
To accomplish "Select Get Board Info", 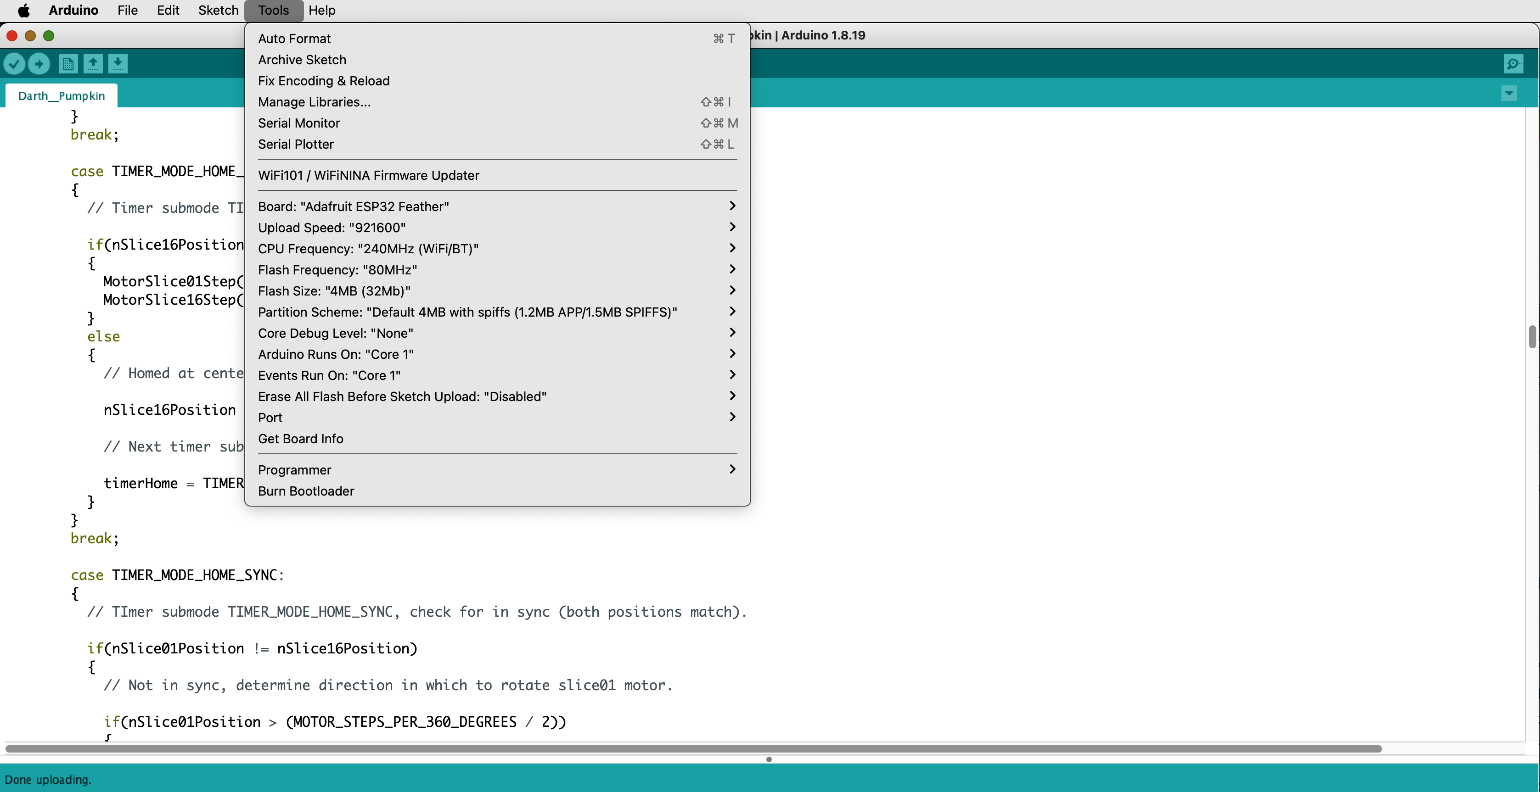I will click(497, 438).
